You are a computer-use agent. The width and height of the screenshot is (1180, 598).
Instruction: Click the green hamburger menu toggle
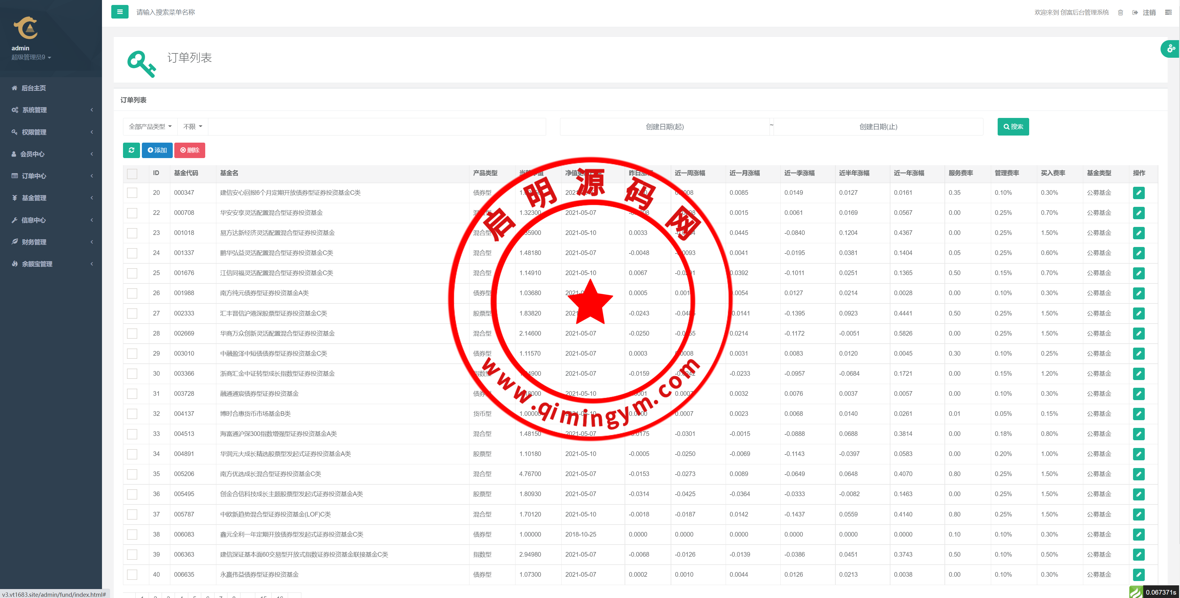pos(120,12)
